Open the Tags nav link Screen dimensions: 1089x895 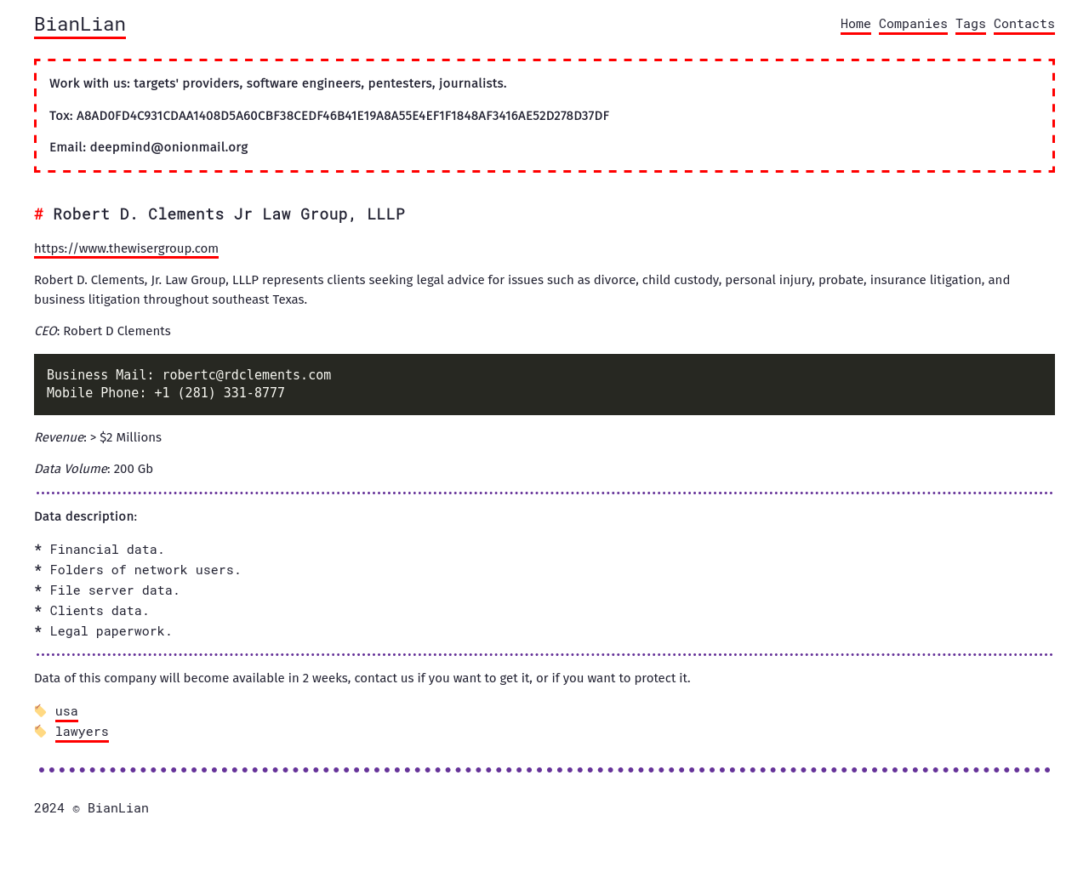point(970,24)
